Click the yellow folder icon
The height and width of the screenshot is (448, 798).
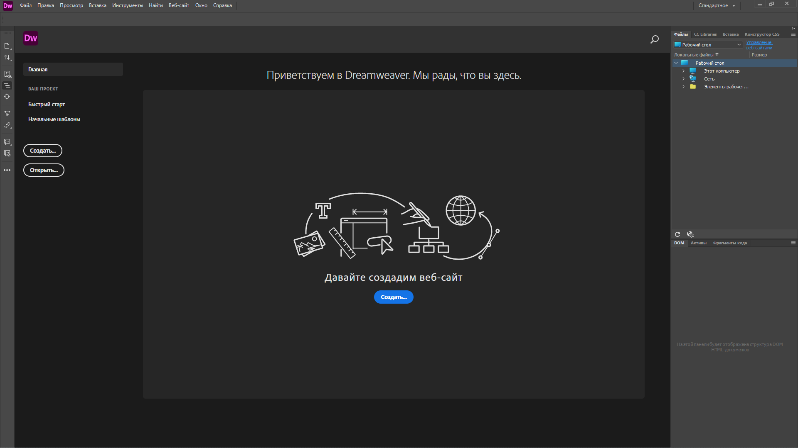point(693,87)
